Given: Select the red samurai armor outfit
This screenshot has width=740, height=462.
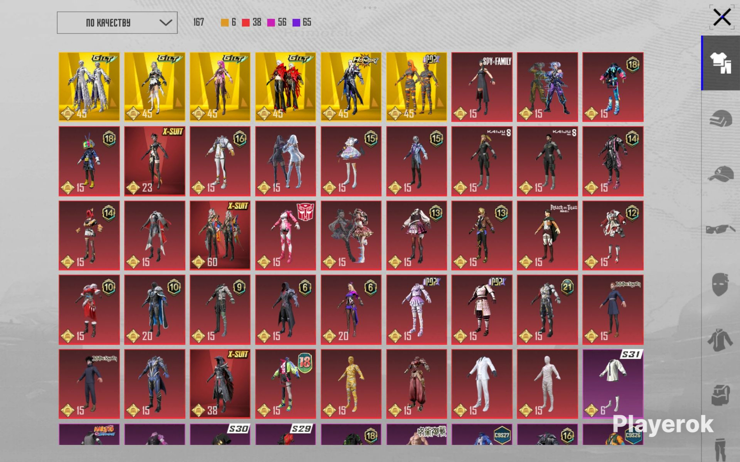Looking at the screenshot, I should (x=417, y=384).
